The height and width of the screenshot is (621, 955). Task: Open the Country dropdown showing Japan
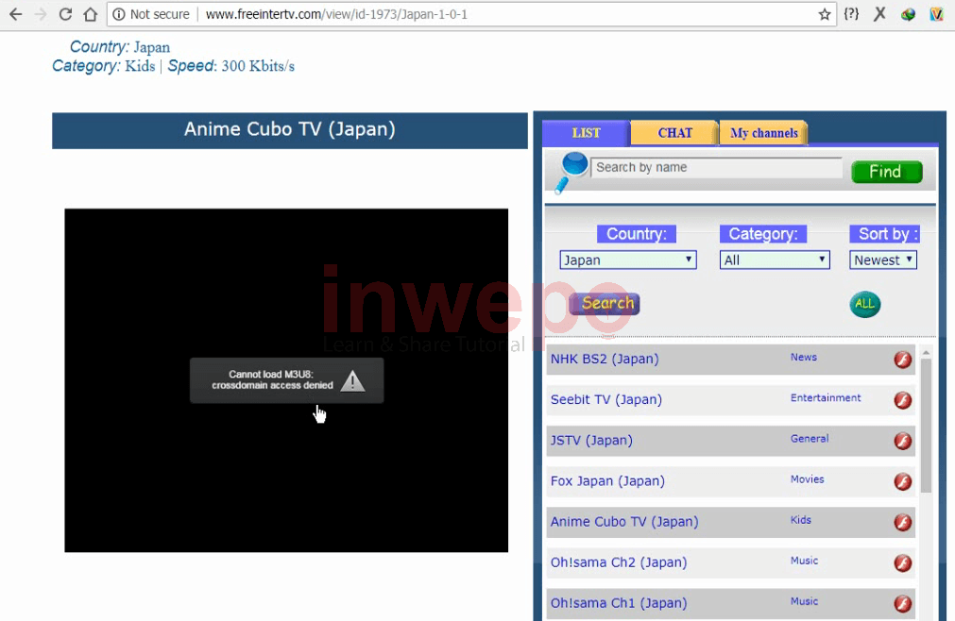pos(628,260)
